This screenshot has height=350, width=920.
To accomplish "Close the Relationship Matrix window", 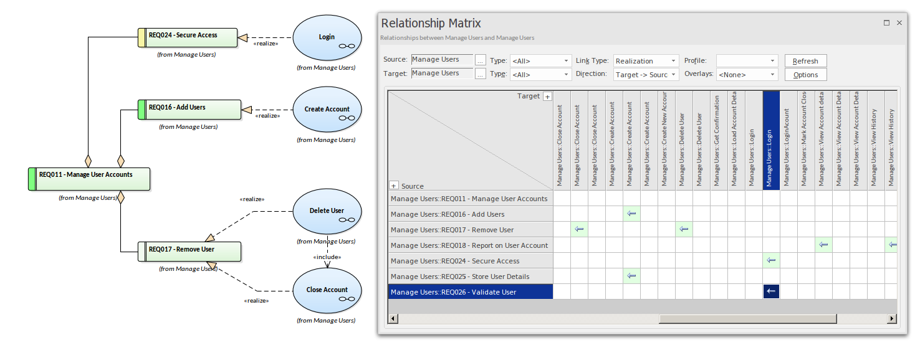I will tap(899, 22).
